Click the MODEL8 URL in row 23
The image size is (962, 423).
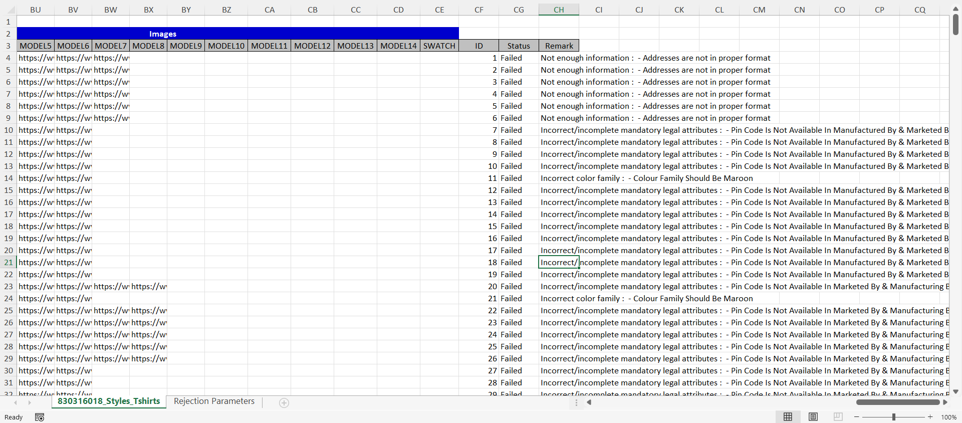click(148, 286)
